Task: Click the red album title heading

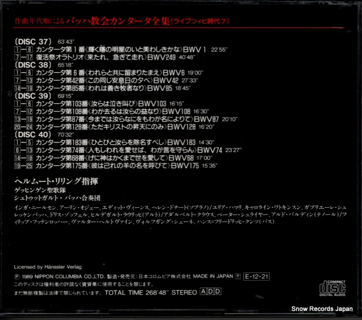Action: pos(122,21)
